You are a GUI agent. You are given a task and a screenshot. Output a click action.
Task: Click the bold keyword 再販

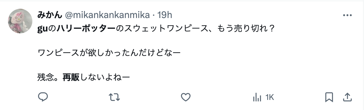[x=71, y=77]
